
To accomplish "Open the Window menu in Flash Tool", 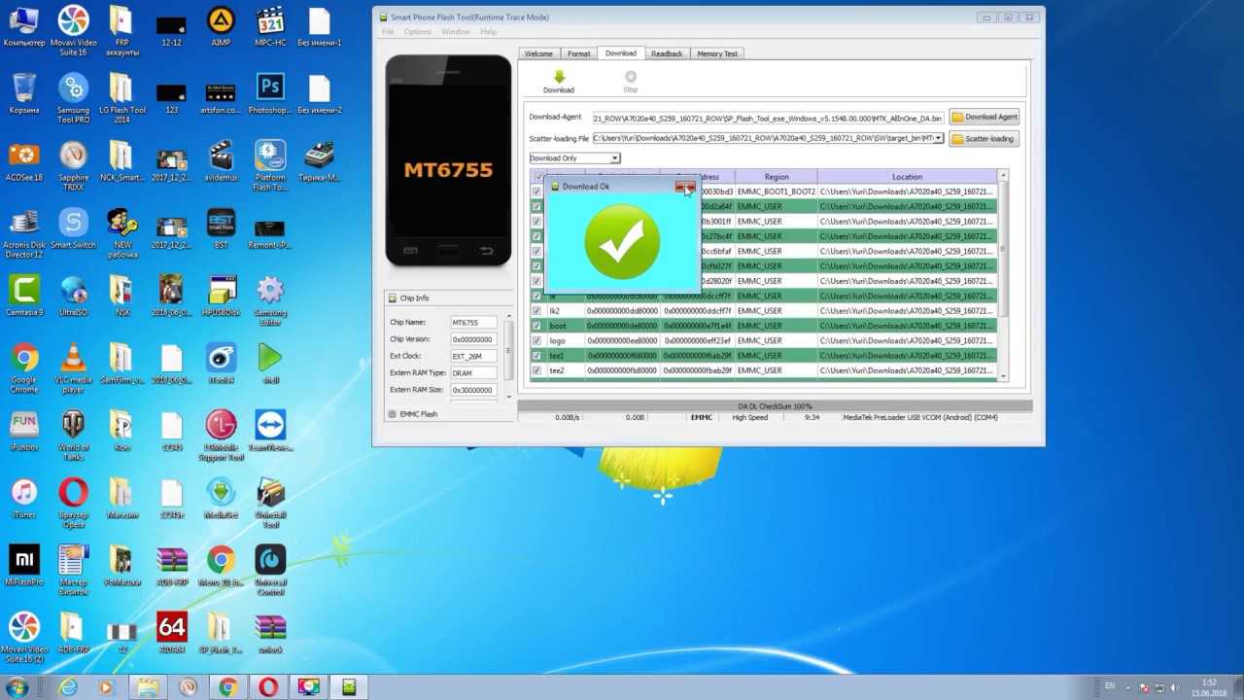I will pyautogui.click(x=456, y=32).
